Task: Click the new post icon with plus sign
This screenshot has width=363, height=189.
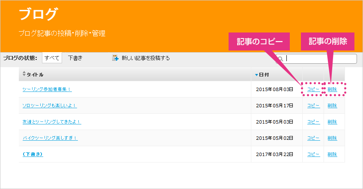Action: point(115,58)
